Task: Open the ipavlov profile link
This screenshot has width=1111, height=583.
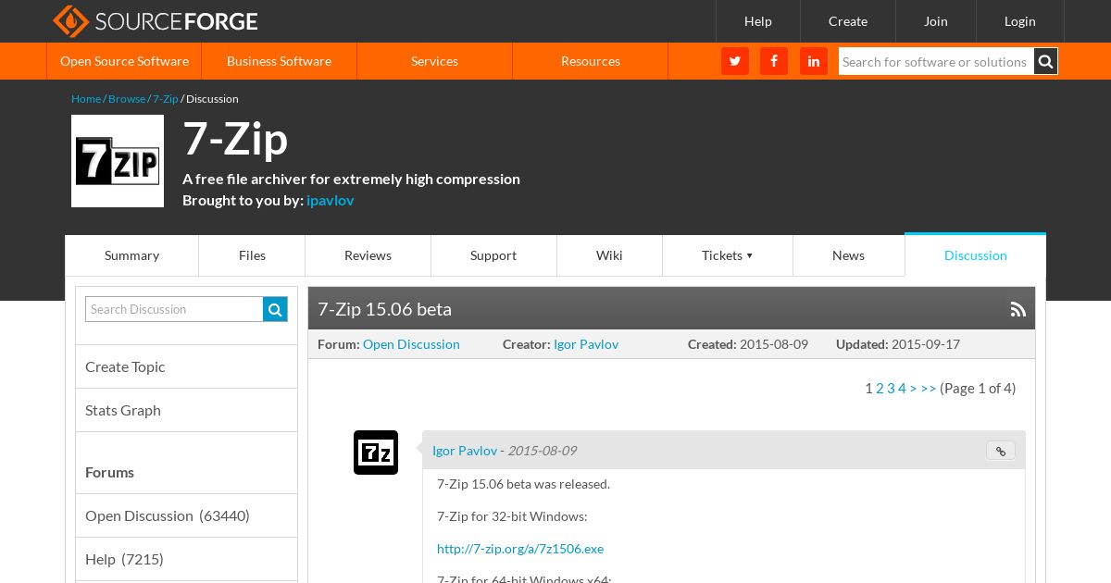Action: (x=331, y=200)
